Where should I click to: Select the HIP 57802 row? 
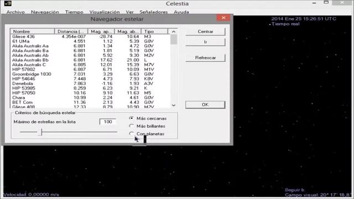(90, 70)
